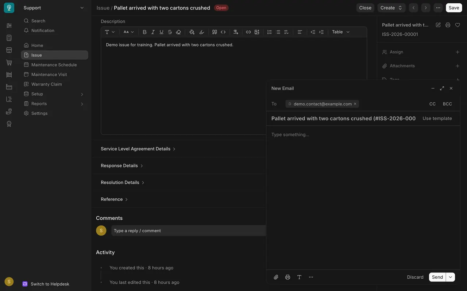Open the Support workspace dropdown
Viewport: 467px width, 291px height.
[x=54, y=8]
